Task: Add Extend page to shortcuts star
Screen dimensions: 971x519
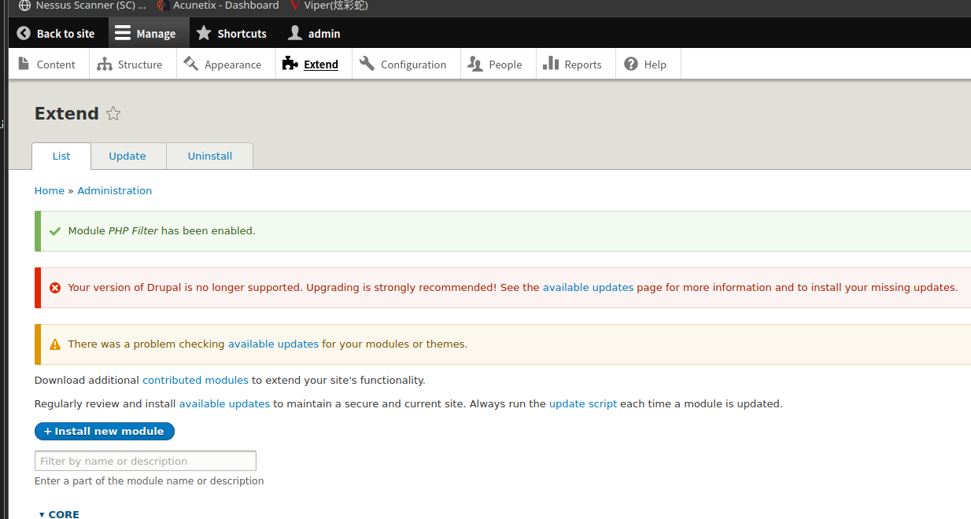Action: [113, 113]
